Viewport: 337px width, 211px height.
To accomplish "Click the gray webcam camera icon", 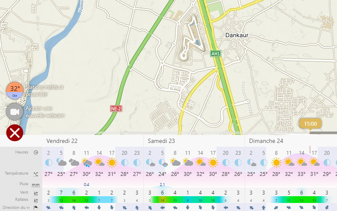I will point(15,111).
